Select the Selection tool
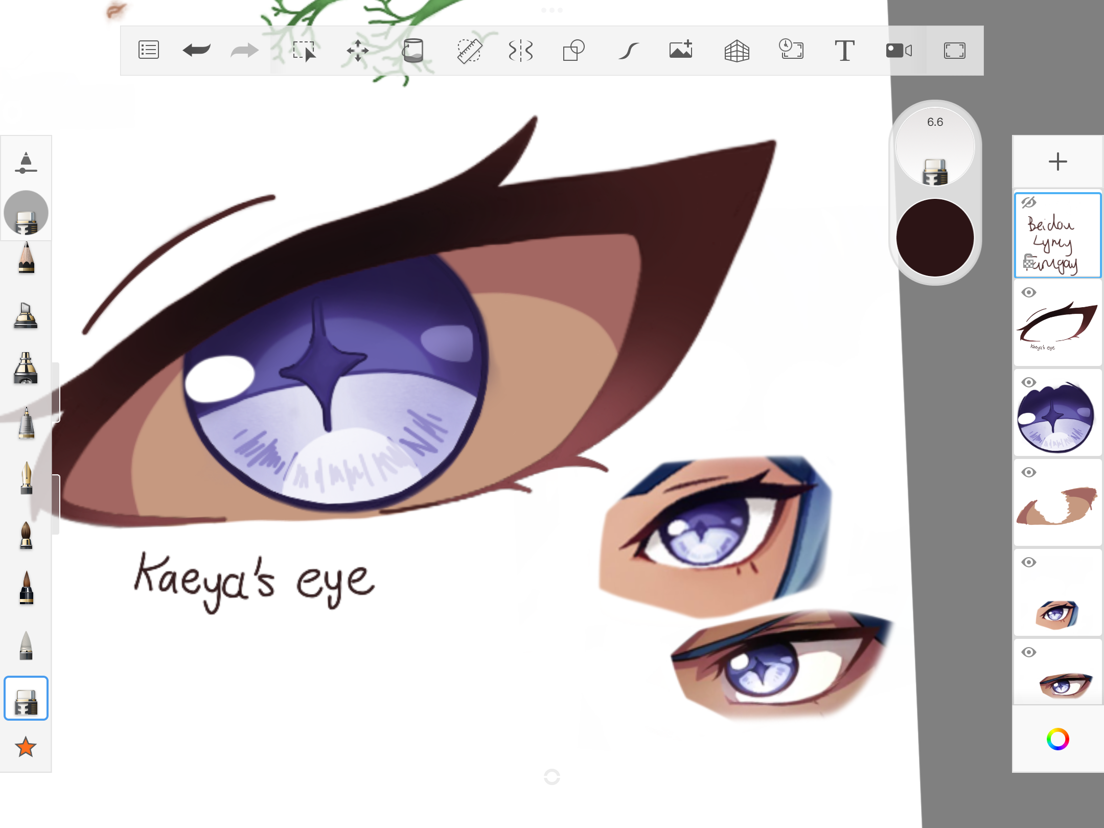 pyautogui.click(x=305, y=51)
